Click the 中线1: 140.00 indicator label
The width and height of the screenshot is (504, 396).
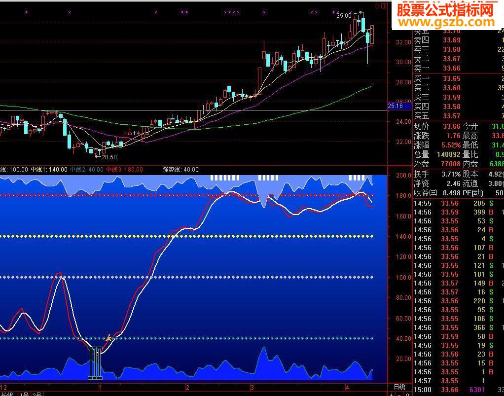tap(49, 169)
